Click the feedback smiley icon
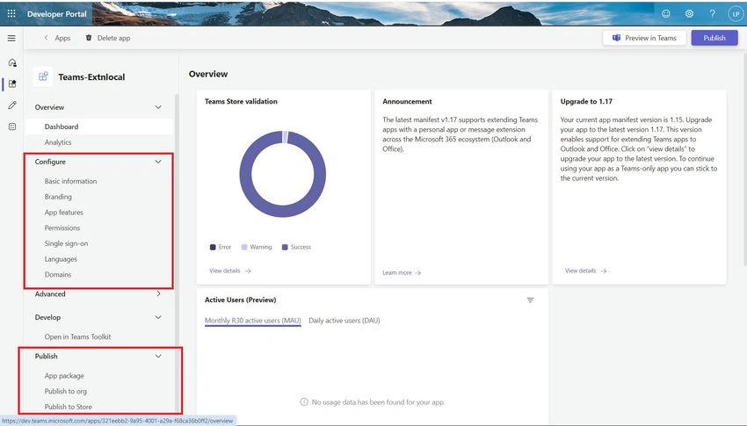This screenshot has height=426, width=747. point(665,13)
